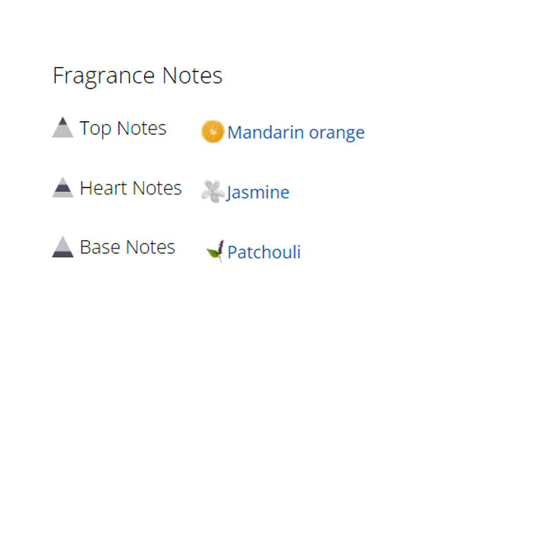
Task: Click the mandarin orange slice icon
Action: 212,131
